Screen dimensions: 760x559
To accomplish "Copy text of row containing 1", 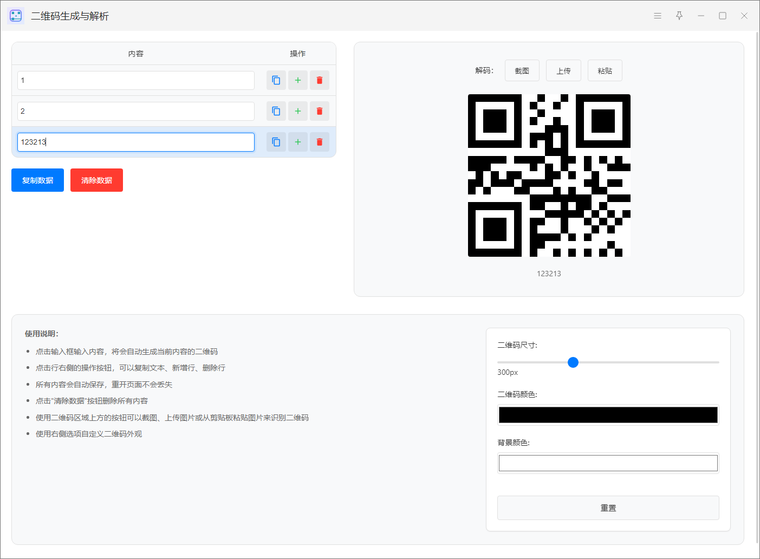I will point(276,80).
